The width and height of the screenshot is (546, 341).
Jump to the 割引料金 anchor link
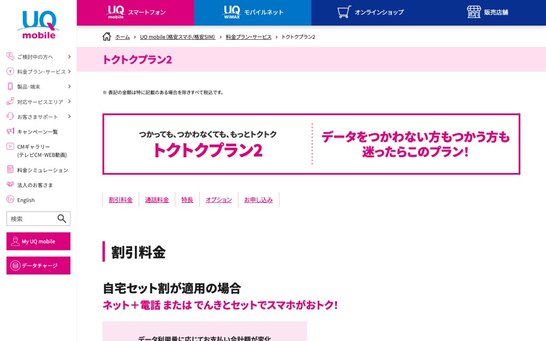[x=121, y=200]
